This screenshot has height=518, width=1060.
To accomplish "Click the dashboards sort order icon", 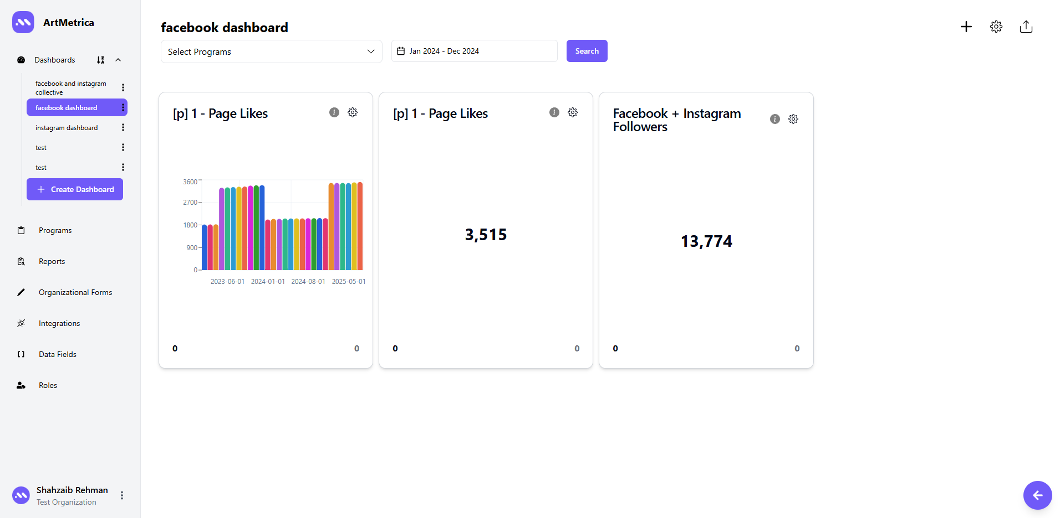I will coord(100,60).
